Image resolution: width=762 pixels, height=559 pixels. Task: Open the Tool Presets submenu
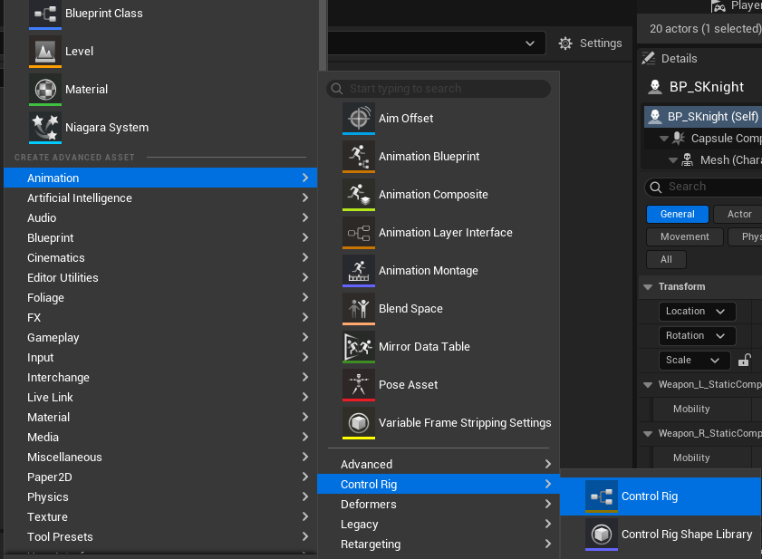click(160, 536)
